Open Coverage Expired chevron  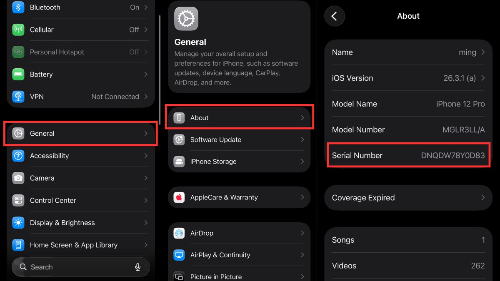point(483,198)
